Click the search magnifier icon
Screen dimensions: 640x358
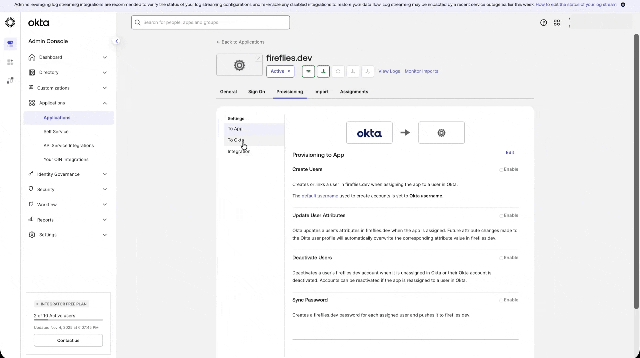[137, 22]
